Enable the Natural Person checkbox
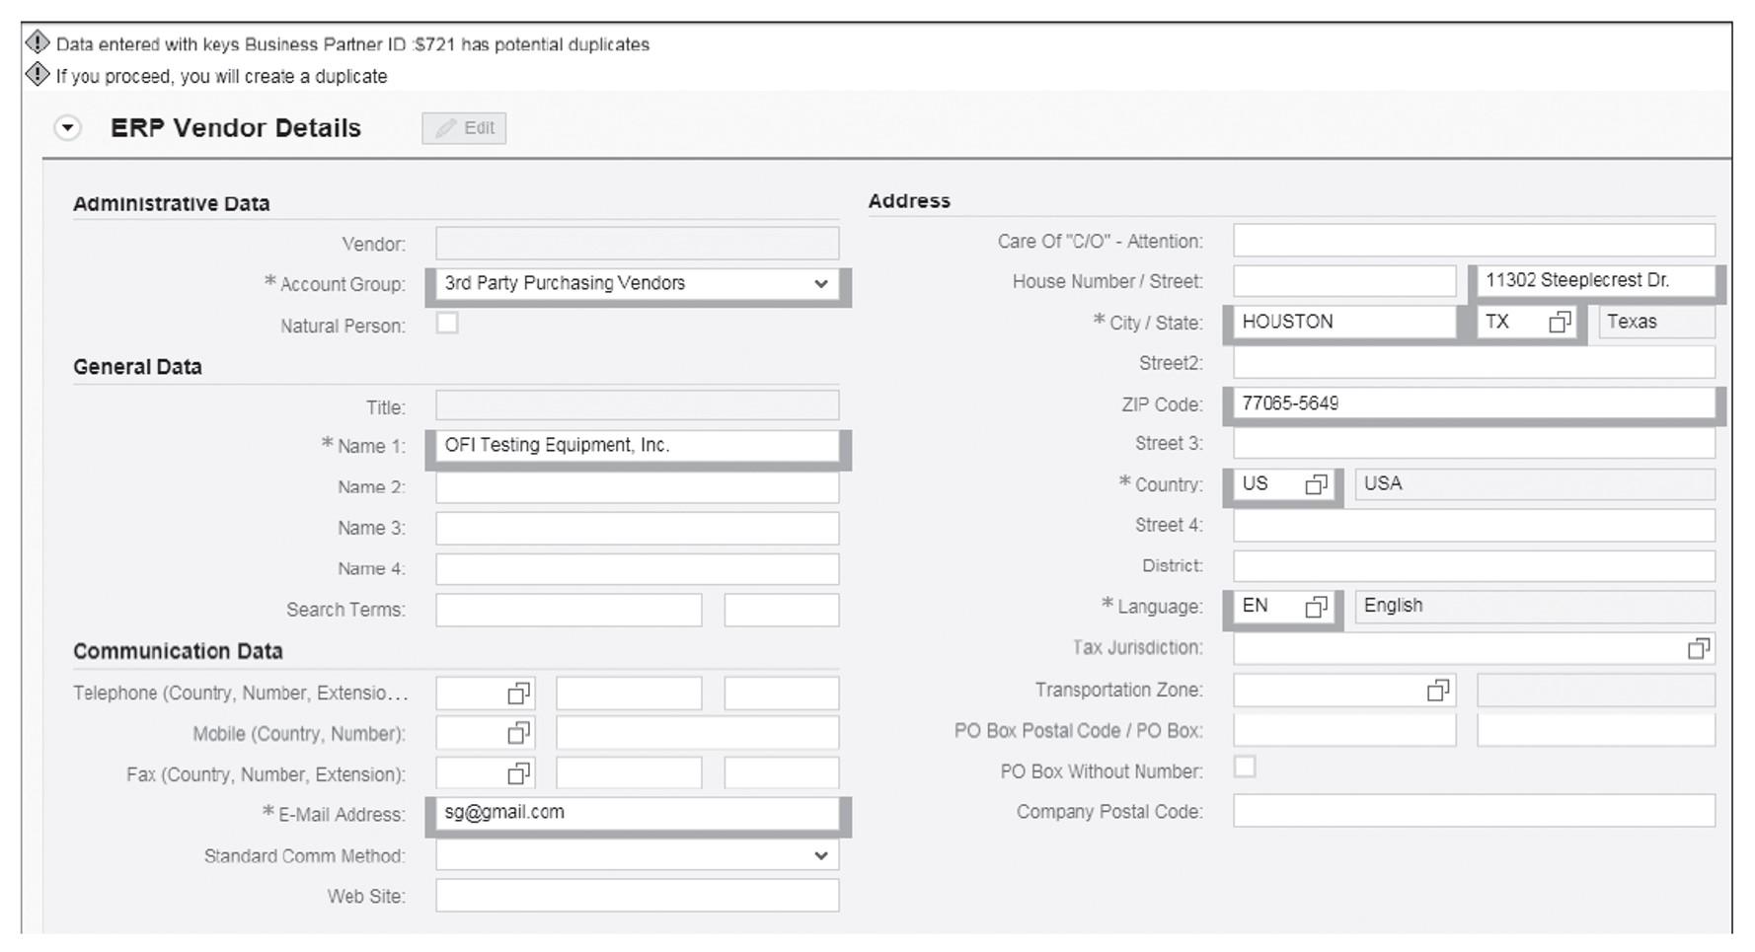The image size is (1755, 952). (x=447, y=324)
